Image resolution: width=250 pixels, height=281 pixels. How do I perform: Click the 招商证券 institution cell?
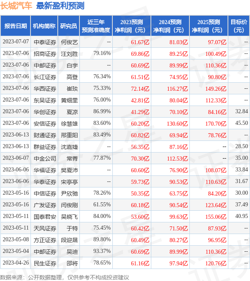(45, 54)
